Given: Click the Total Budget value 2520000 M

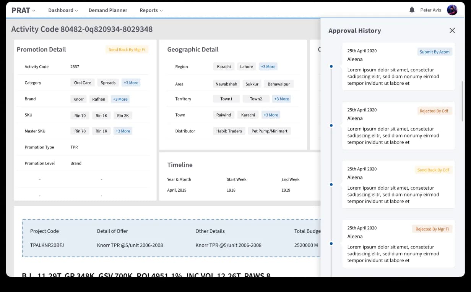Looking at the screenshot, I should [x=306, y=245].
